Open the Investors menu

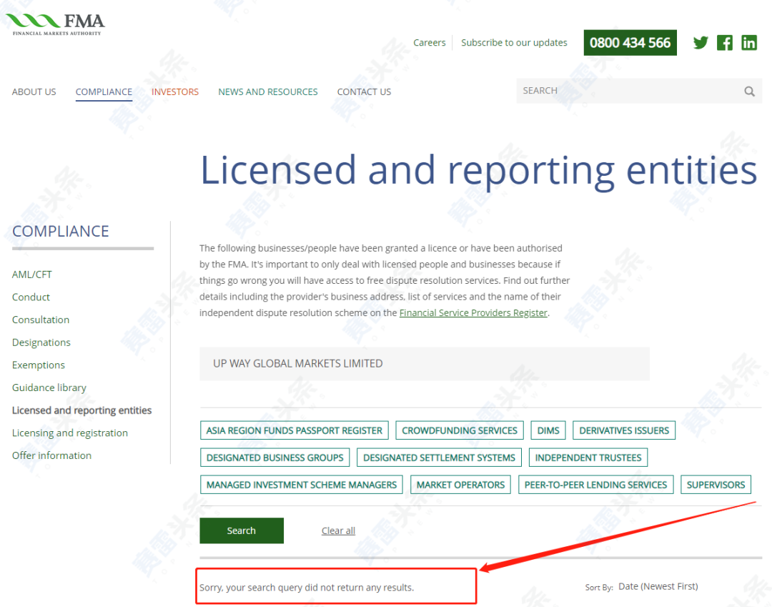point(175,92)
